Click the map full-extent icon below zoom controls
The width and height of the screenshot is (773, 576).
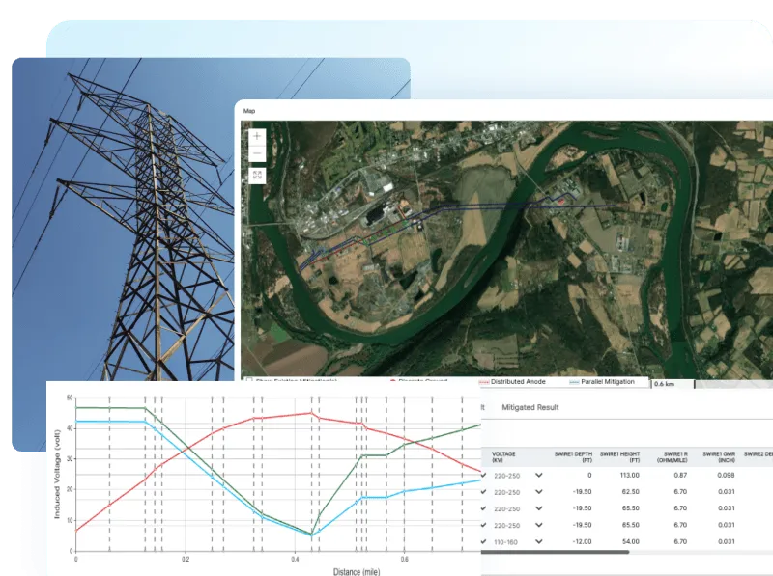[259, 174]
